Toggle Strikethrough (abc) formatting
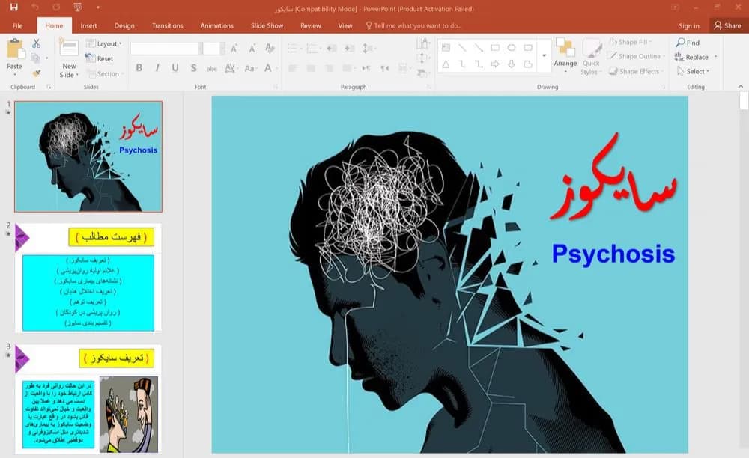Viewport: 749px width, 458px height. tap(212, 68)
